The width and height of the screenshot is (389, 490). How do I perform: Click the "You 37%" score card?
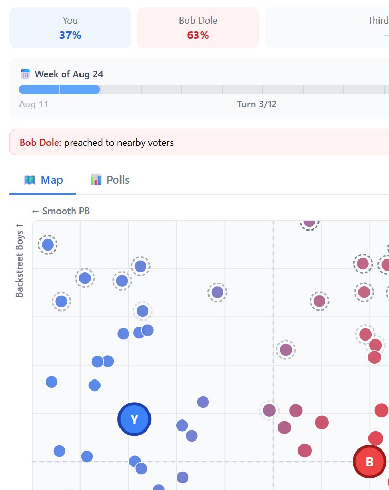pyautogui.click(x=70, y=28)
